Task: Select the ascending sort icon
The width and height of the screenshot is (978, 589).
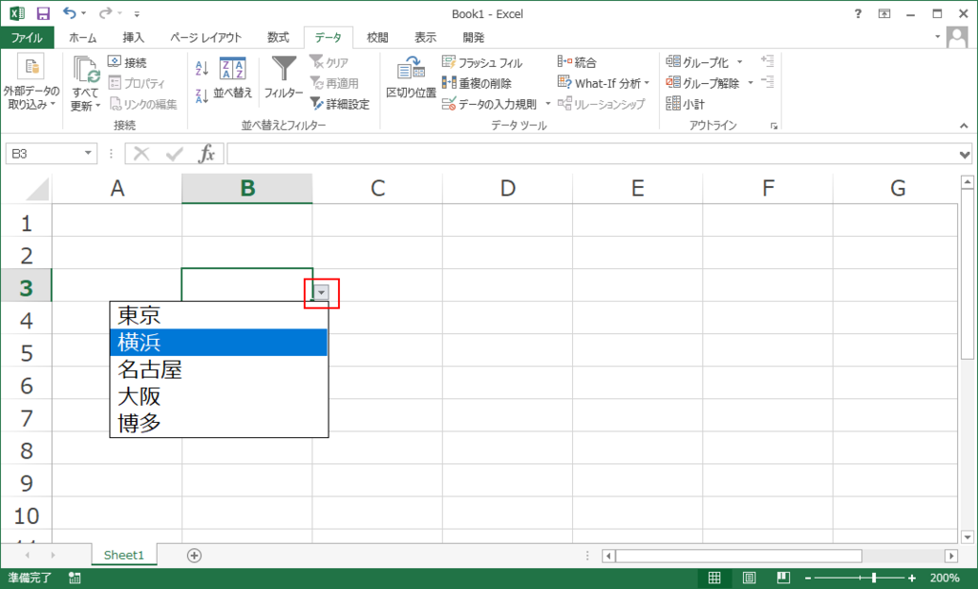Action: 202,68
